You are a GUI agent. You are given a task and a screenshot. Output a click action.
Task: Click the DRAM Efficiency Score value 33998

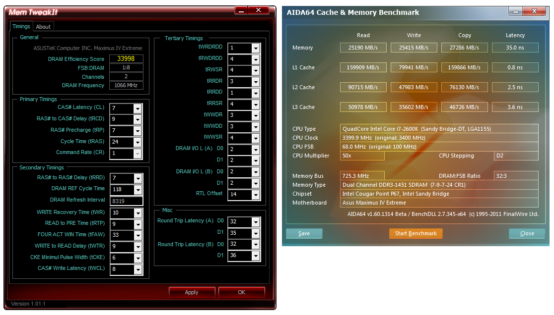coord(126,59)
